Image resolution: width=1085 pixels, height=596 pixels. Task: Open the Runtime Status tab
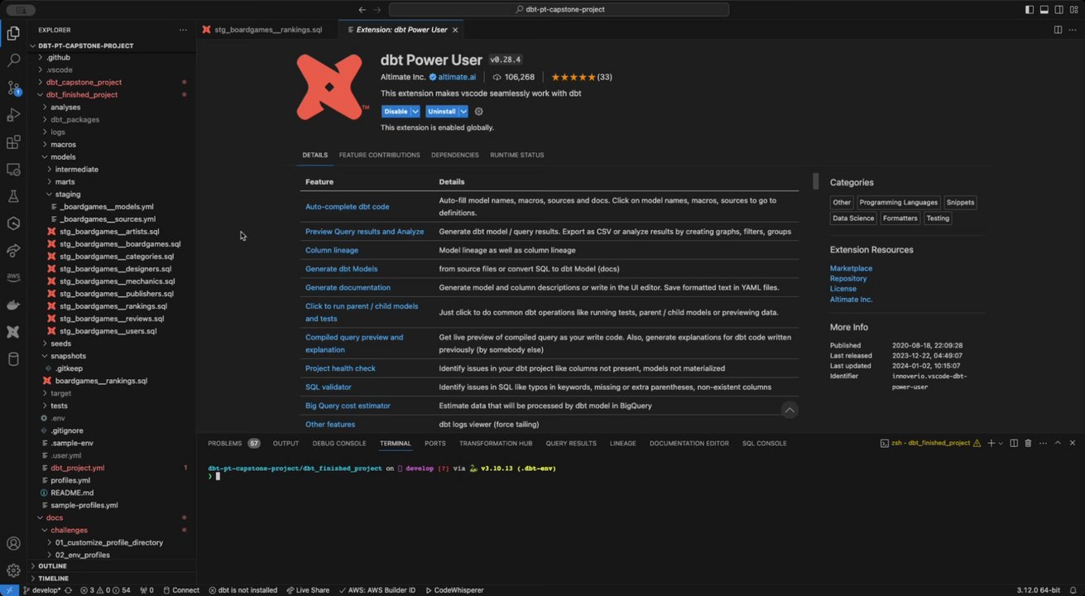point(516,155)
